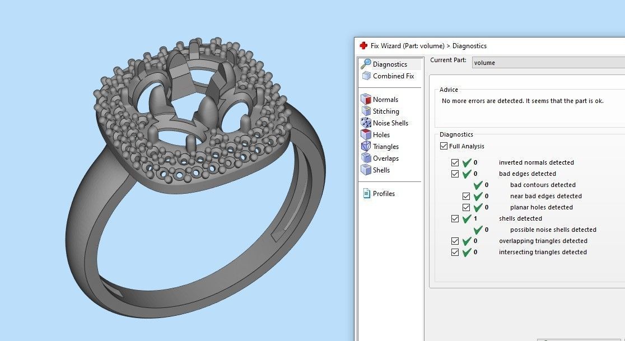625x341 pixels.
Task: Click the 'No more errors are detected' advice text
Action: pyautogui.click(x=523, y=101)
